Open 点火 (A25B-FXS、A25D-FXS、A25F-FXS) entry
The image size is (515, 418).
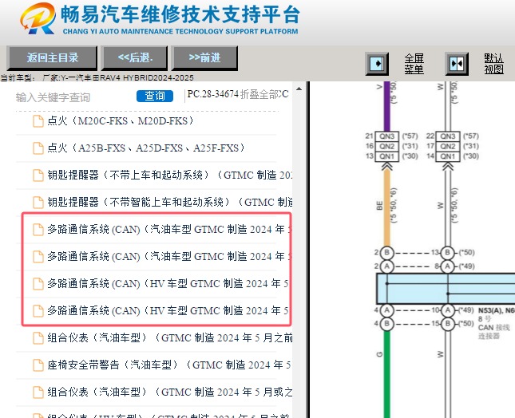(x=146, y=148)
